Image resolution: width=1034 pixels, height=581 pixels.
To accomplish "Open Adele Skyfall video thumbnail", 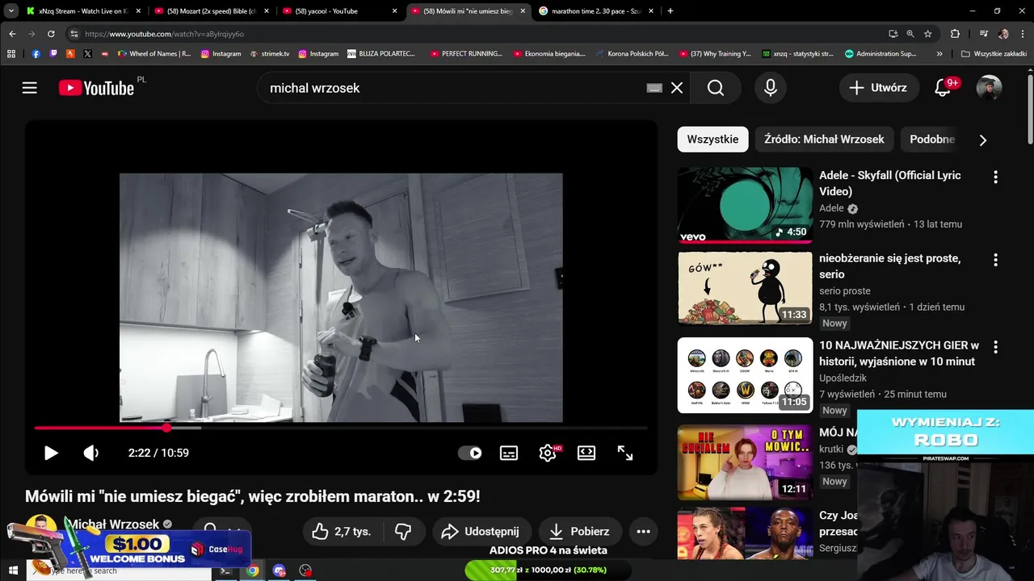I will tap(745, 205).
